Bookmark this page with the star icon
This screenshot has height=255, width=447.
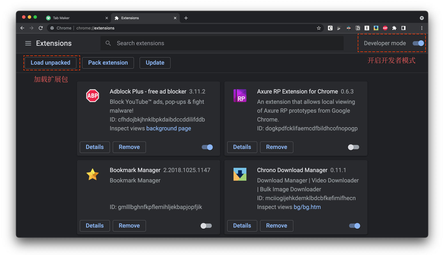[x=319, y=28]
